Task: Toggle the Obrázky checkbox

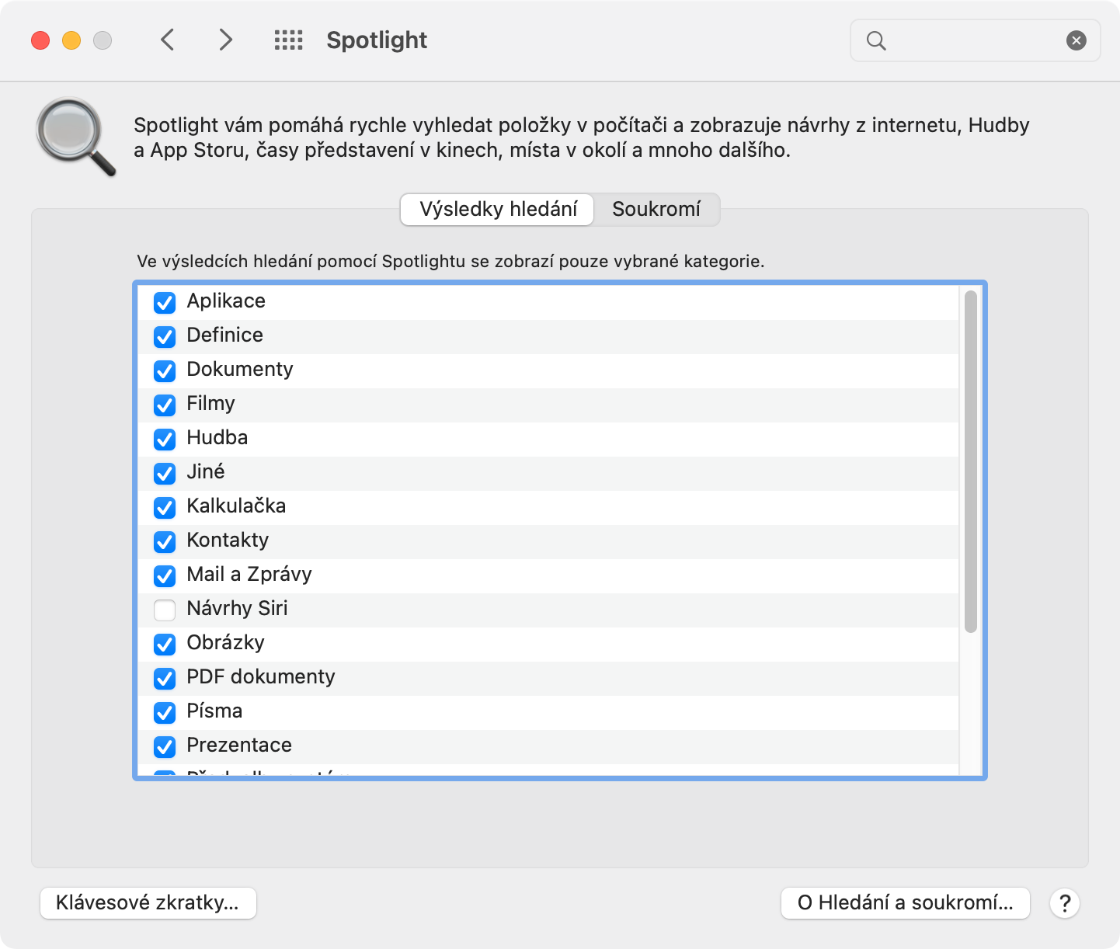Action: (x=165, y=644)
